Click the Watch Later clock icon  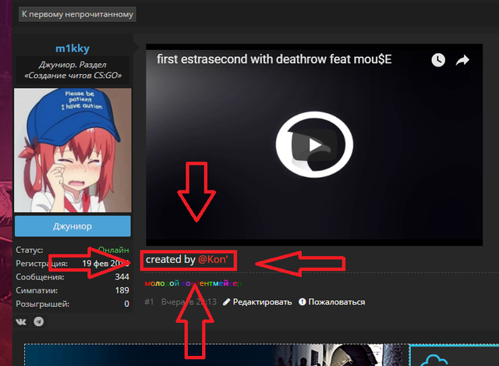[438, 60]
